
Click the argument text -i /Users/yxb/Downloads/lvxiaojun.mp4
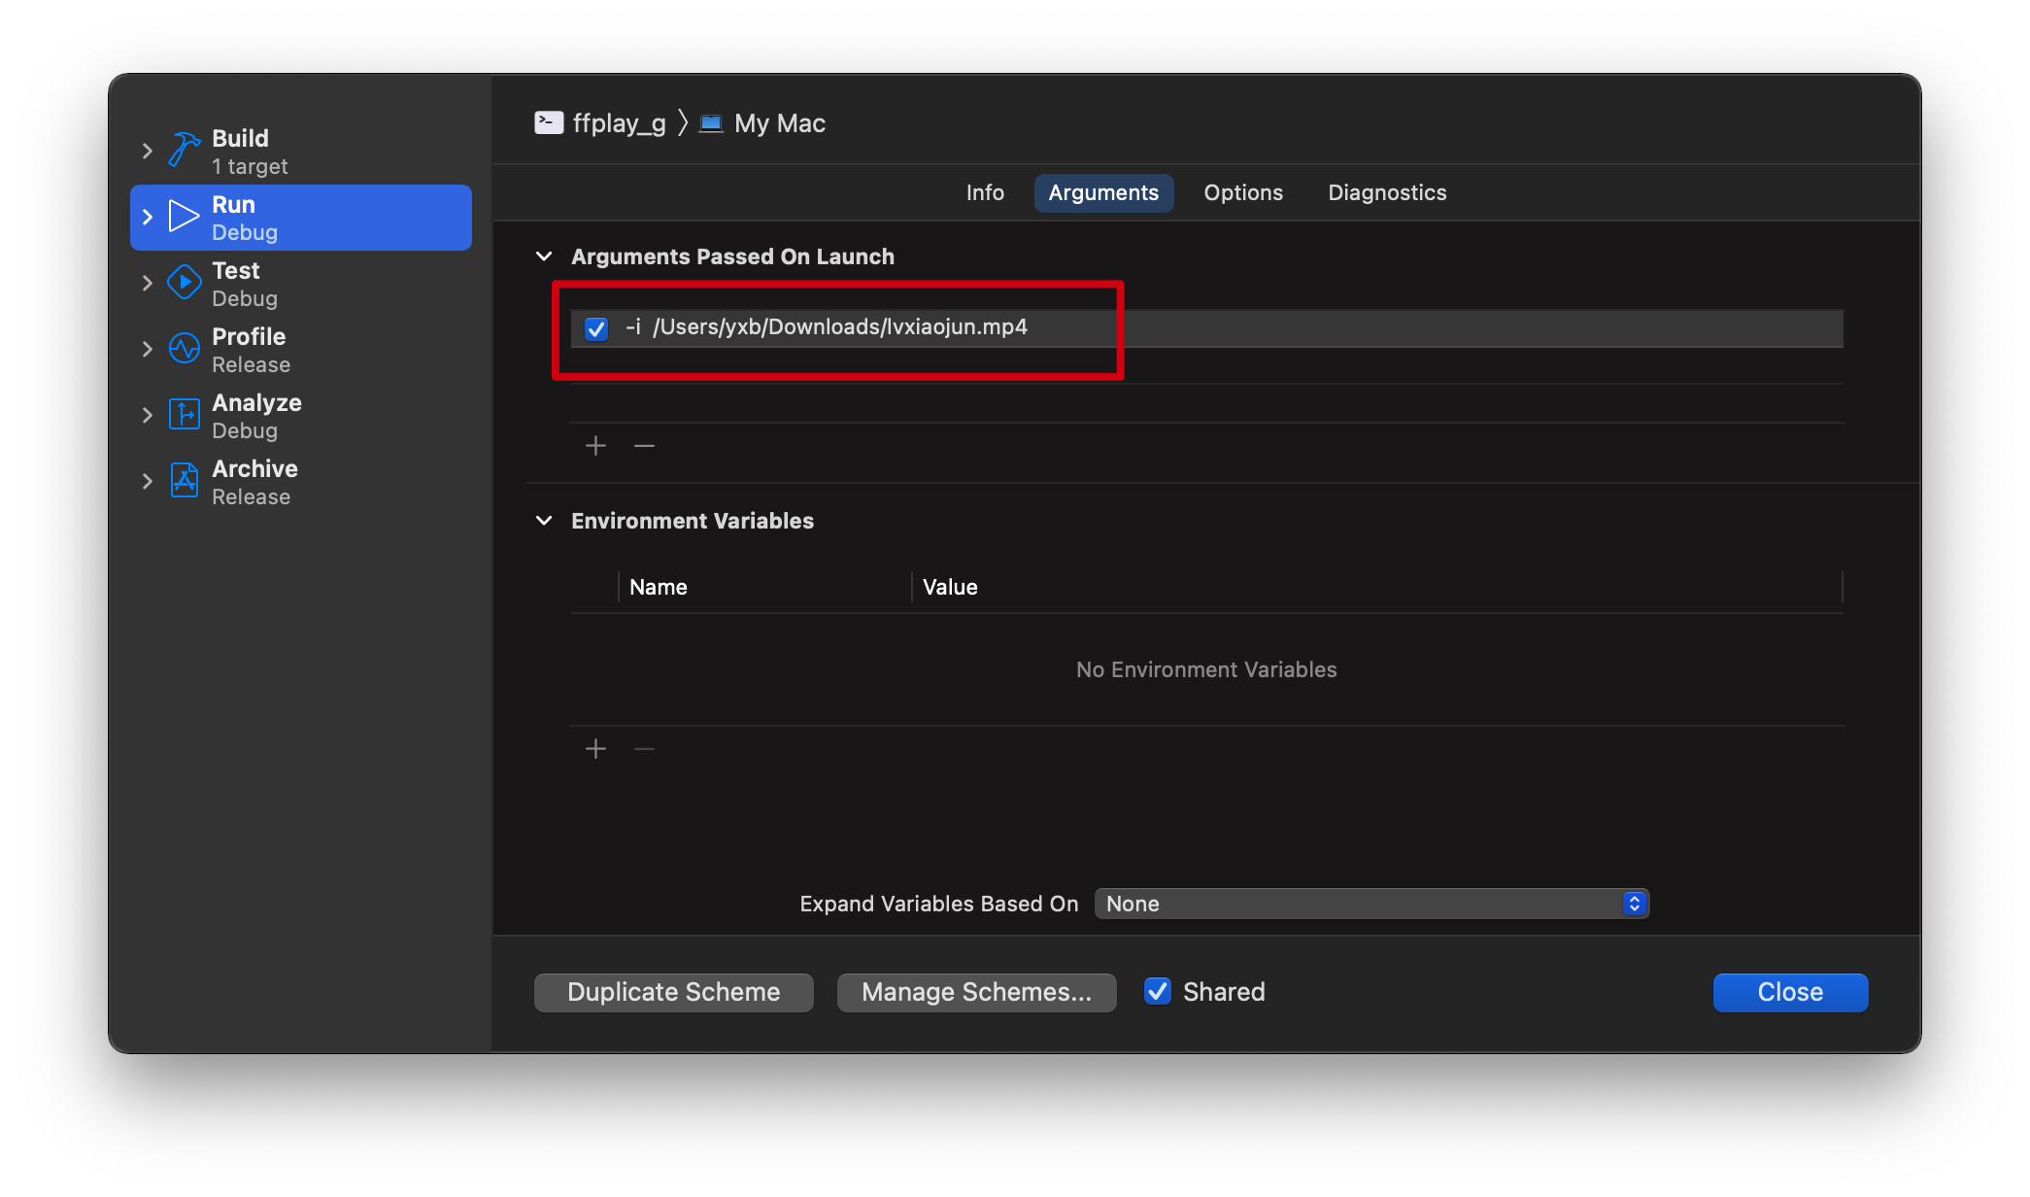point(827,327)
